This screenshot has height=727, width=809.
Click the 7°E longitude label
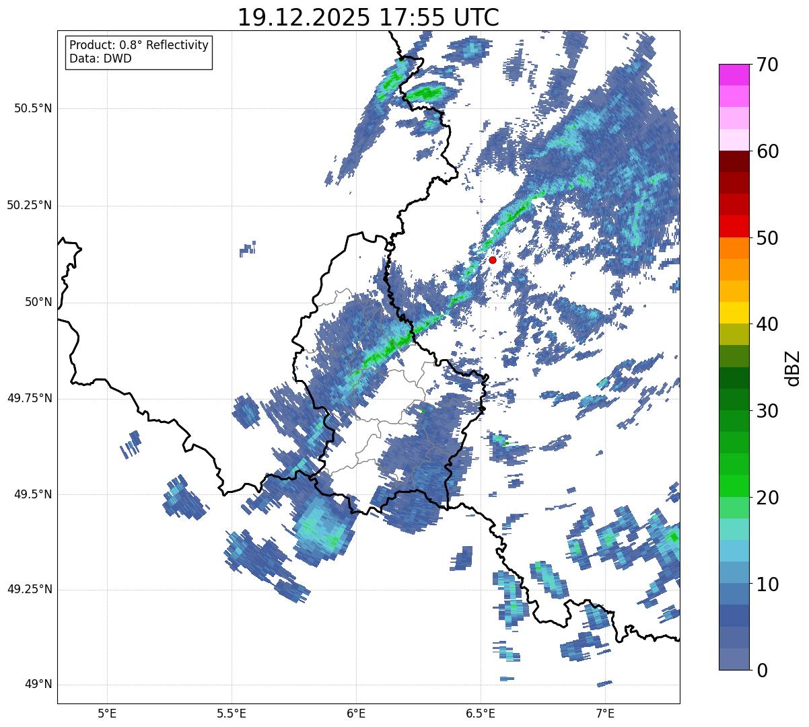(605, 713)
